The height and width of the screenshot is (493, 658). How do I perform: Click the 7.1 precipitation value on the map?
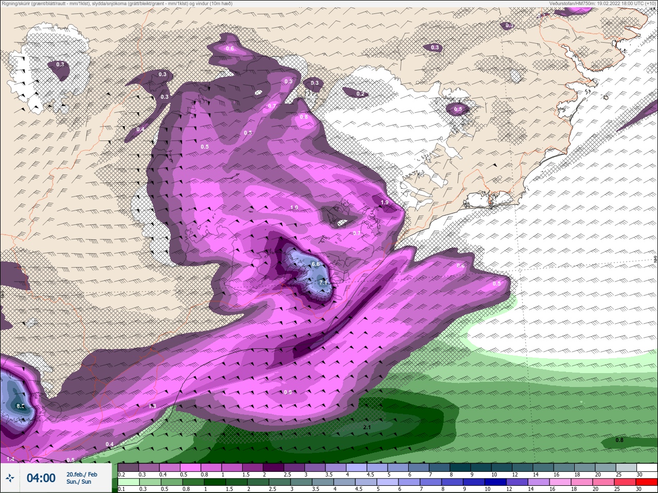323,283
